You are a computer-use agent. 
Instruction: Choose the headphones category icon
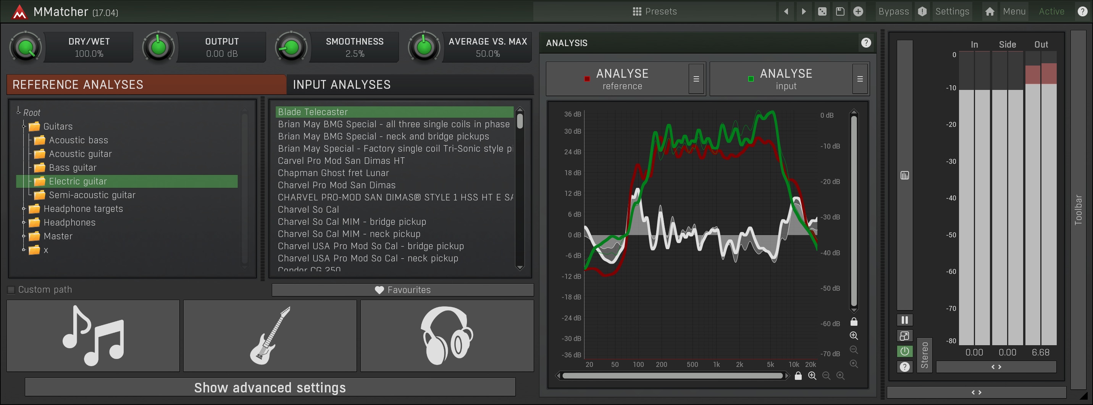point(447,336)
